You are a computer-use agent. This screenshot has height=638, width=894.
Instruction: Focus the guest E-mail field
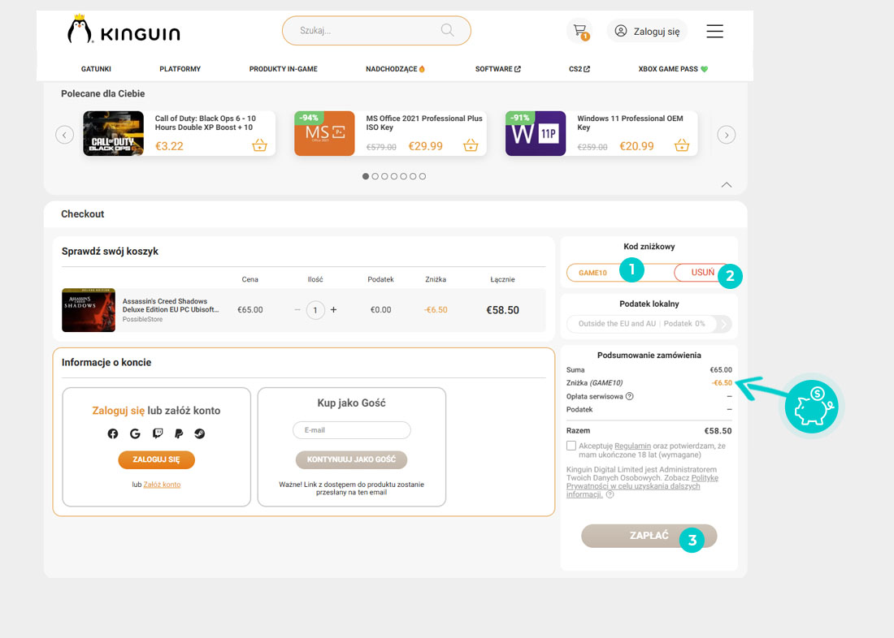pos(352,430)
